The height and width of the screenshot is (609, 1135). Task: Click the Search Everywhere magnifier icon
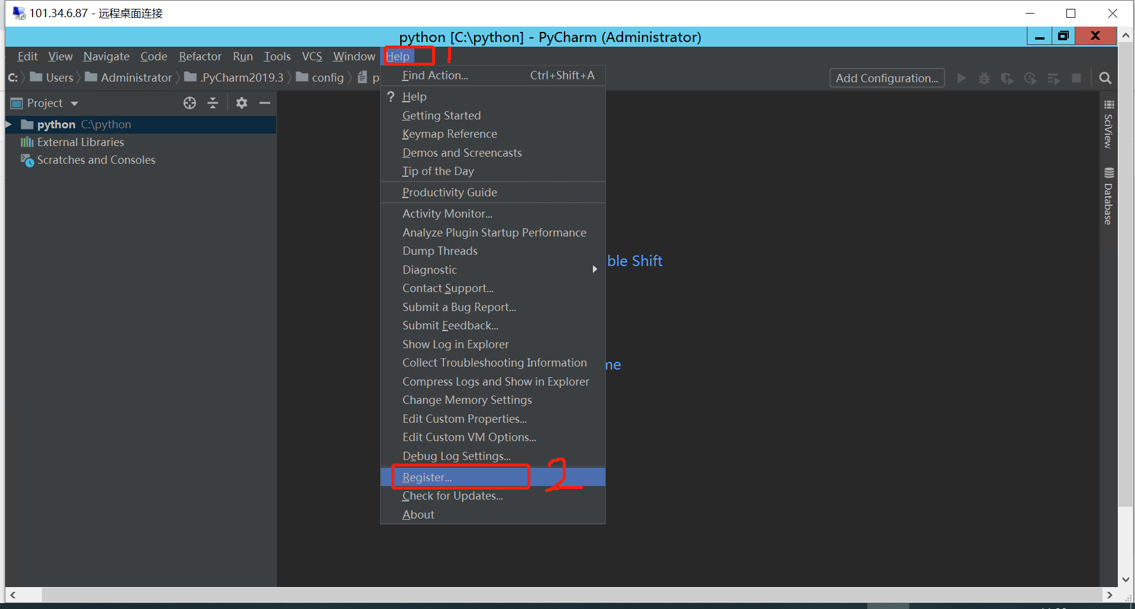(x=1105, y=78)
